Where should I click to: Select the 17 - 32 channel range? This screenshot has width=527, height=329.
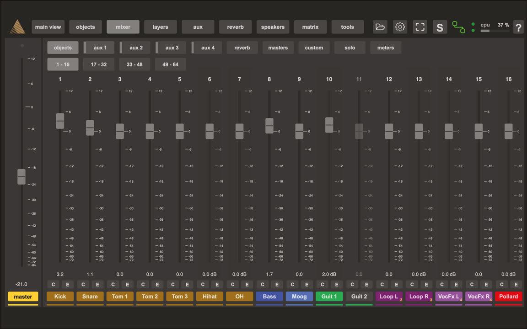99,64
